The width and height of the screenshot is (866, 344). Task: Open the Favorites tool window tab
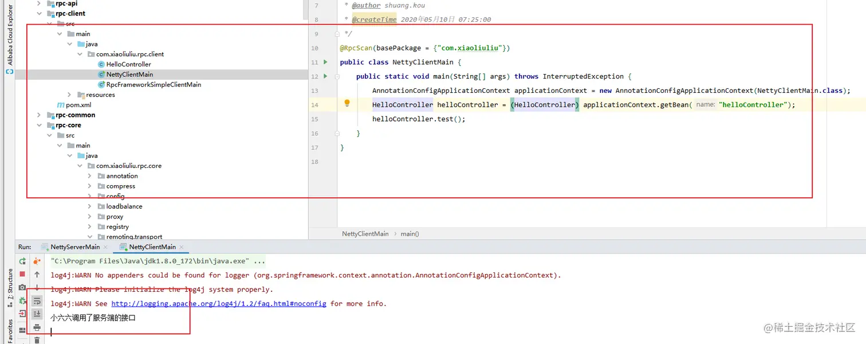click(x=10, y=331)
